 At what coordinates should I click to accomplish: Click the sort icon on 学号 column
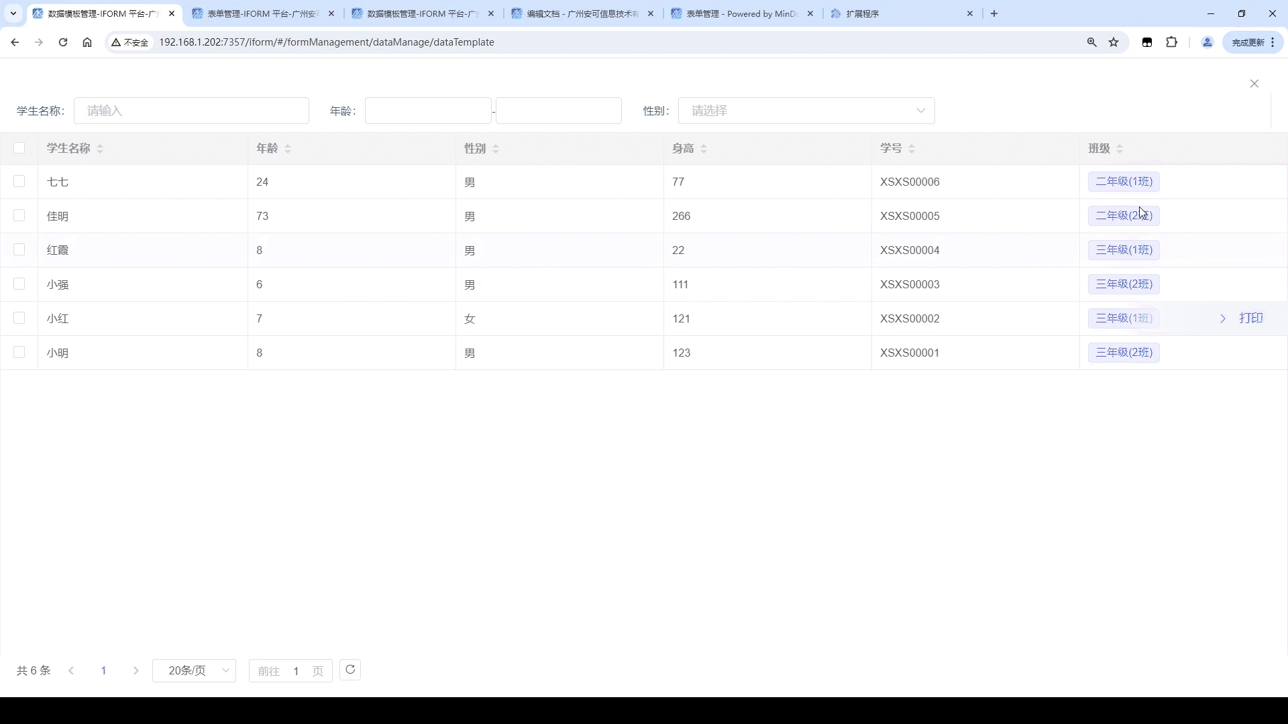click(x=912, y=149)
